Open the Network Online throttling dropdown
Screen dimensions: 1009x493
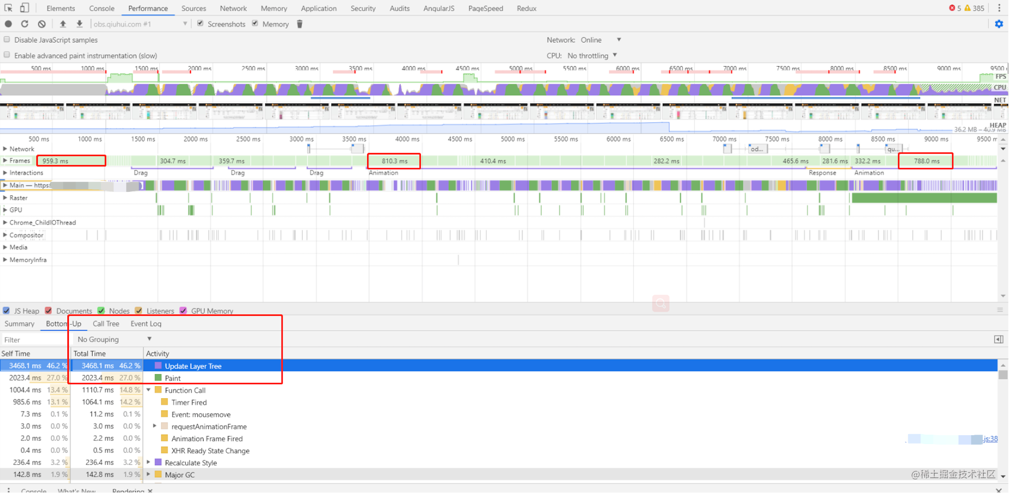(x=601, y=40)
